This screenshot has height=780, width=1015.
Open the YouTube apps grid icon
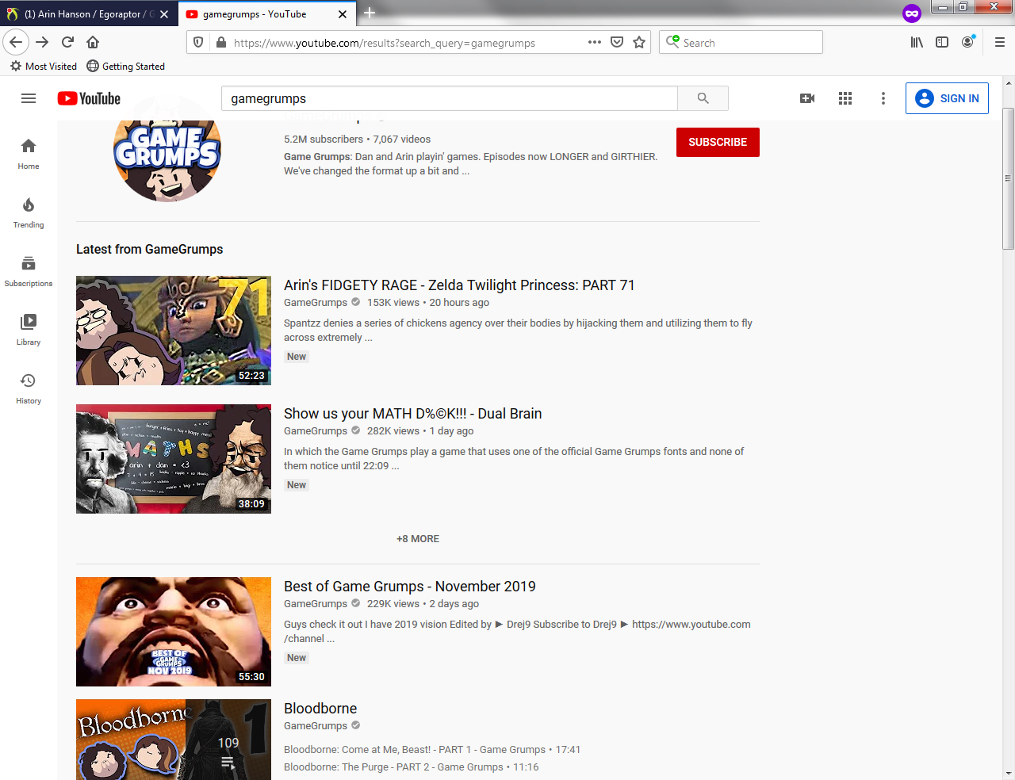(845, 98)
